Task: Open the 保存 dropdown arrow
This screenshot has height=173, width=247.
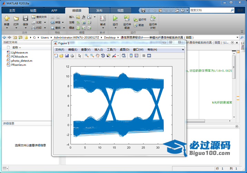Action: point(26,28)
